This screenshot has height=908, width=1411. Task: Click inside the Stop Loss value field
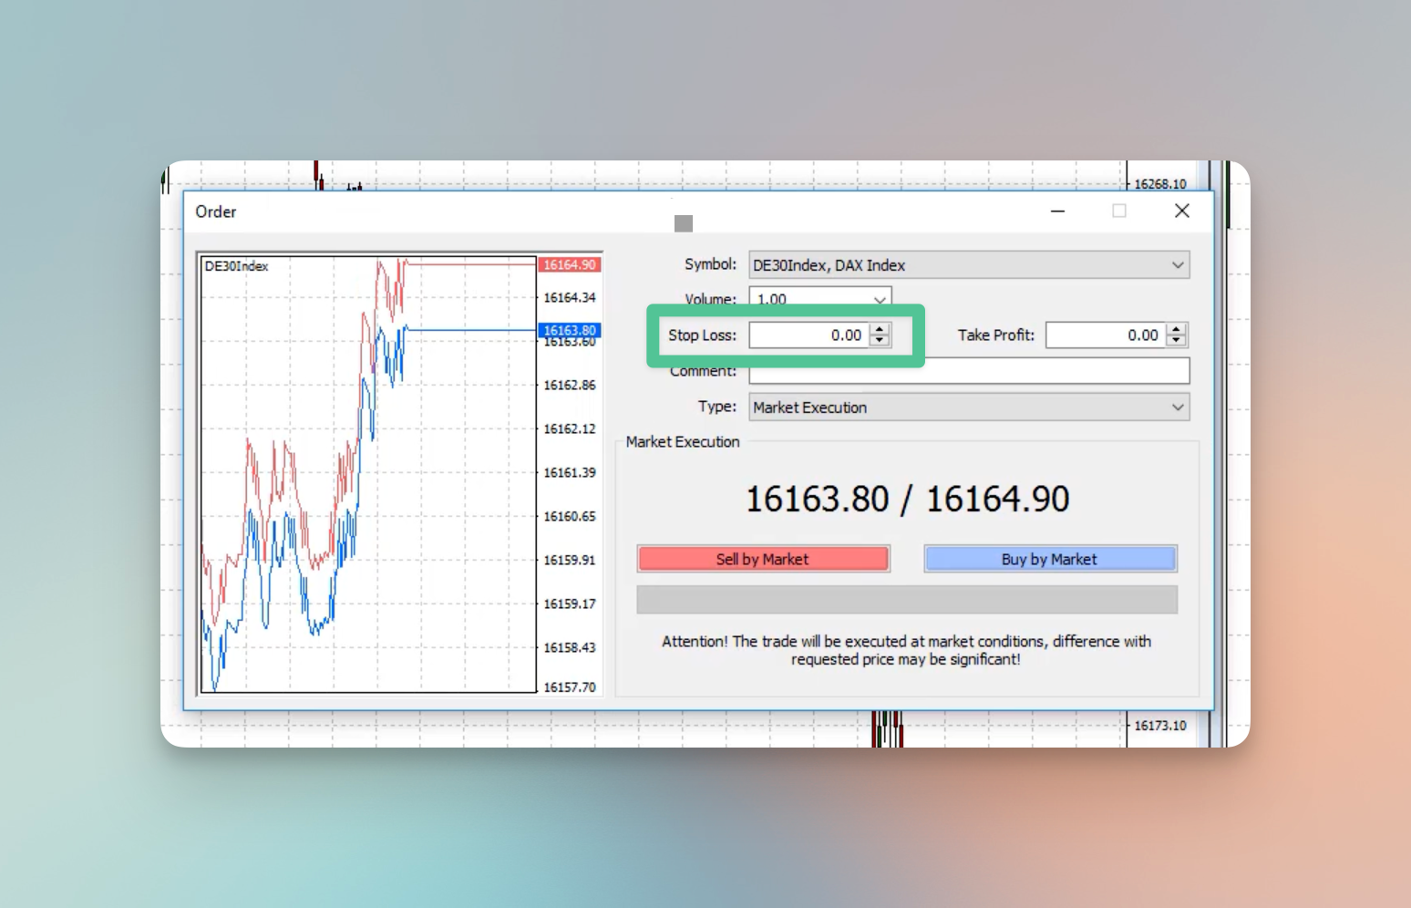coord(808,335)
